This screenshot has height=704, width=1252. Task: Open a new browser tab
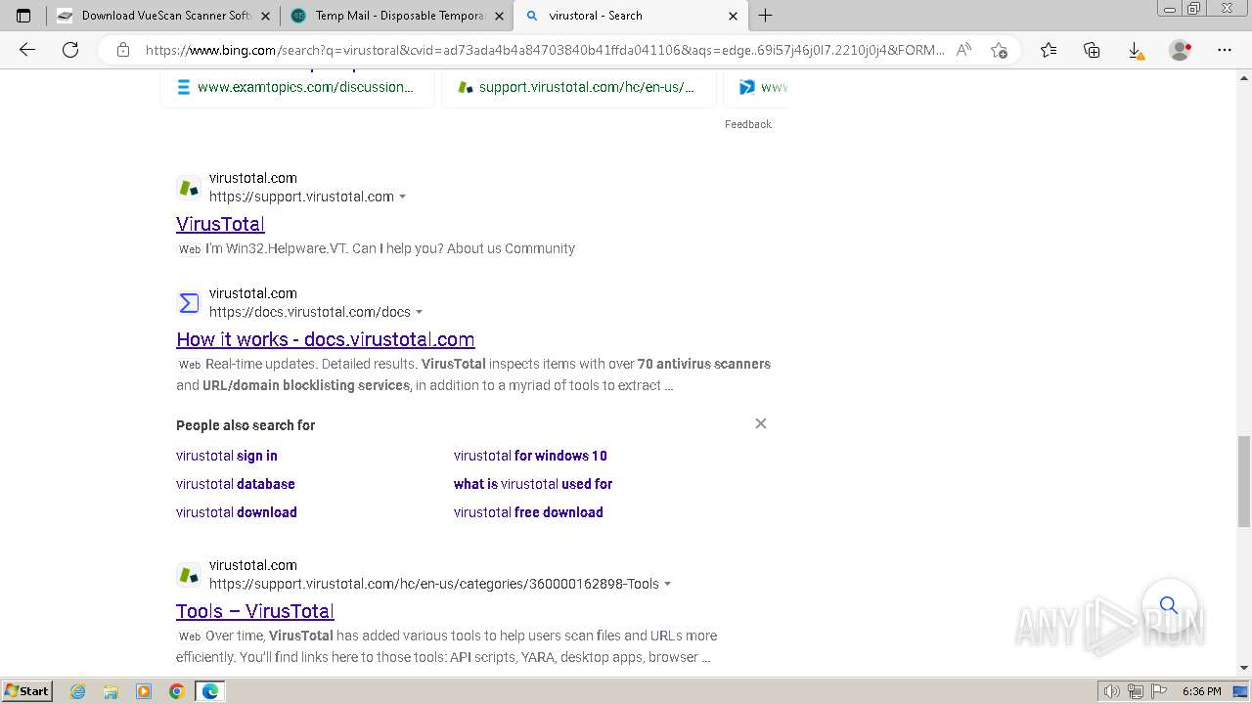click(766, 16)
